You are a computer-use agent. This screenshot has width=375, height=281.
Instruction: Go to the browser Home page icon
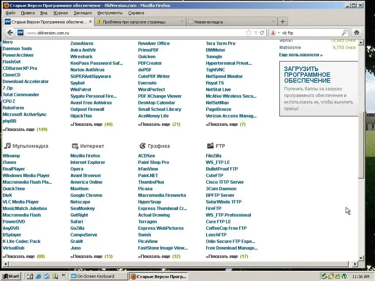[357, 33]
